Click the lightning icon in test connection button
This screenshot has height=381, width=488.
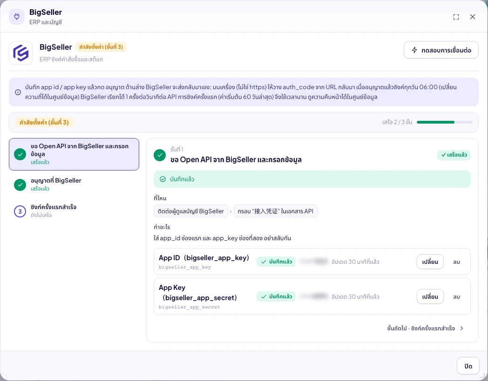click(x=414, y=50)
